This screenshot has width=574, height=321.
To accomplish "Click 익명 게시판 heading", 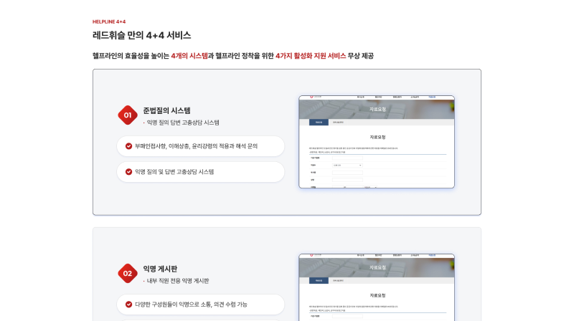I will click(x=160, y=269).
